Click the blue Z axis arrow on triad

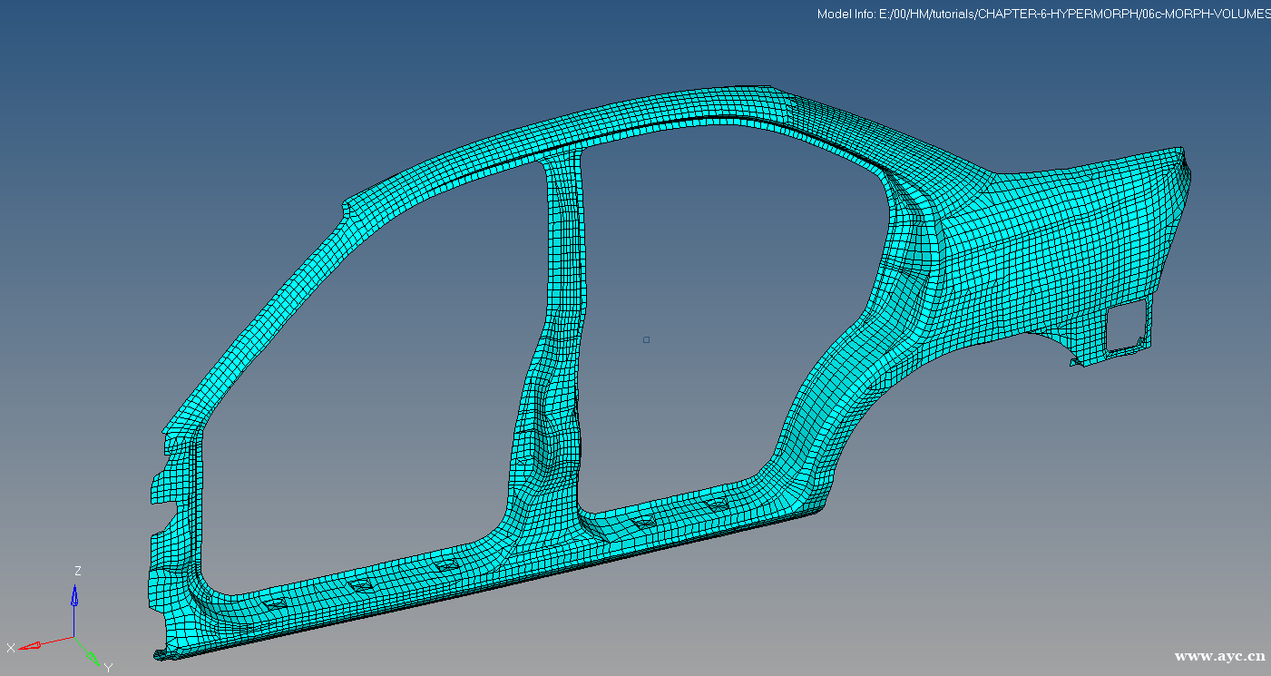point(74,595)
